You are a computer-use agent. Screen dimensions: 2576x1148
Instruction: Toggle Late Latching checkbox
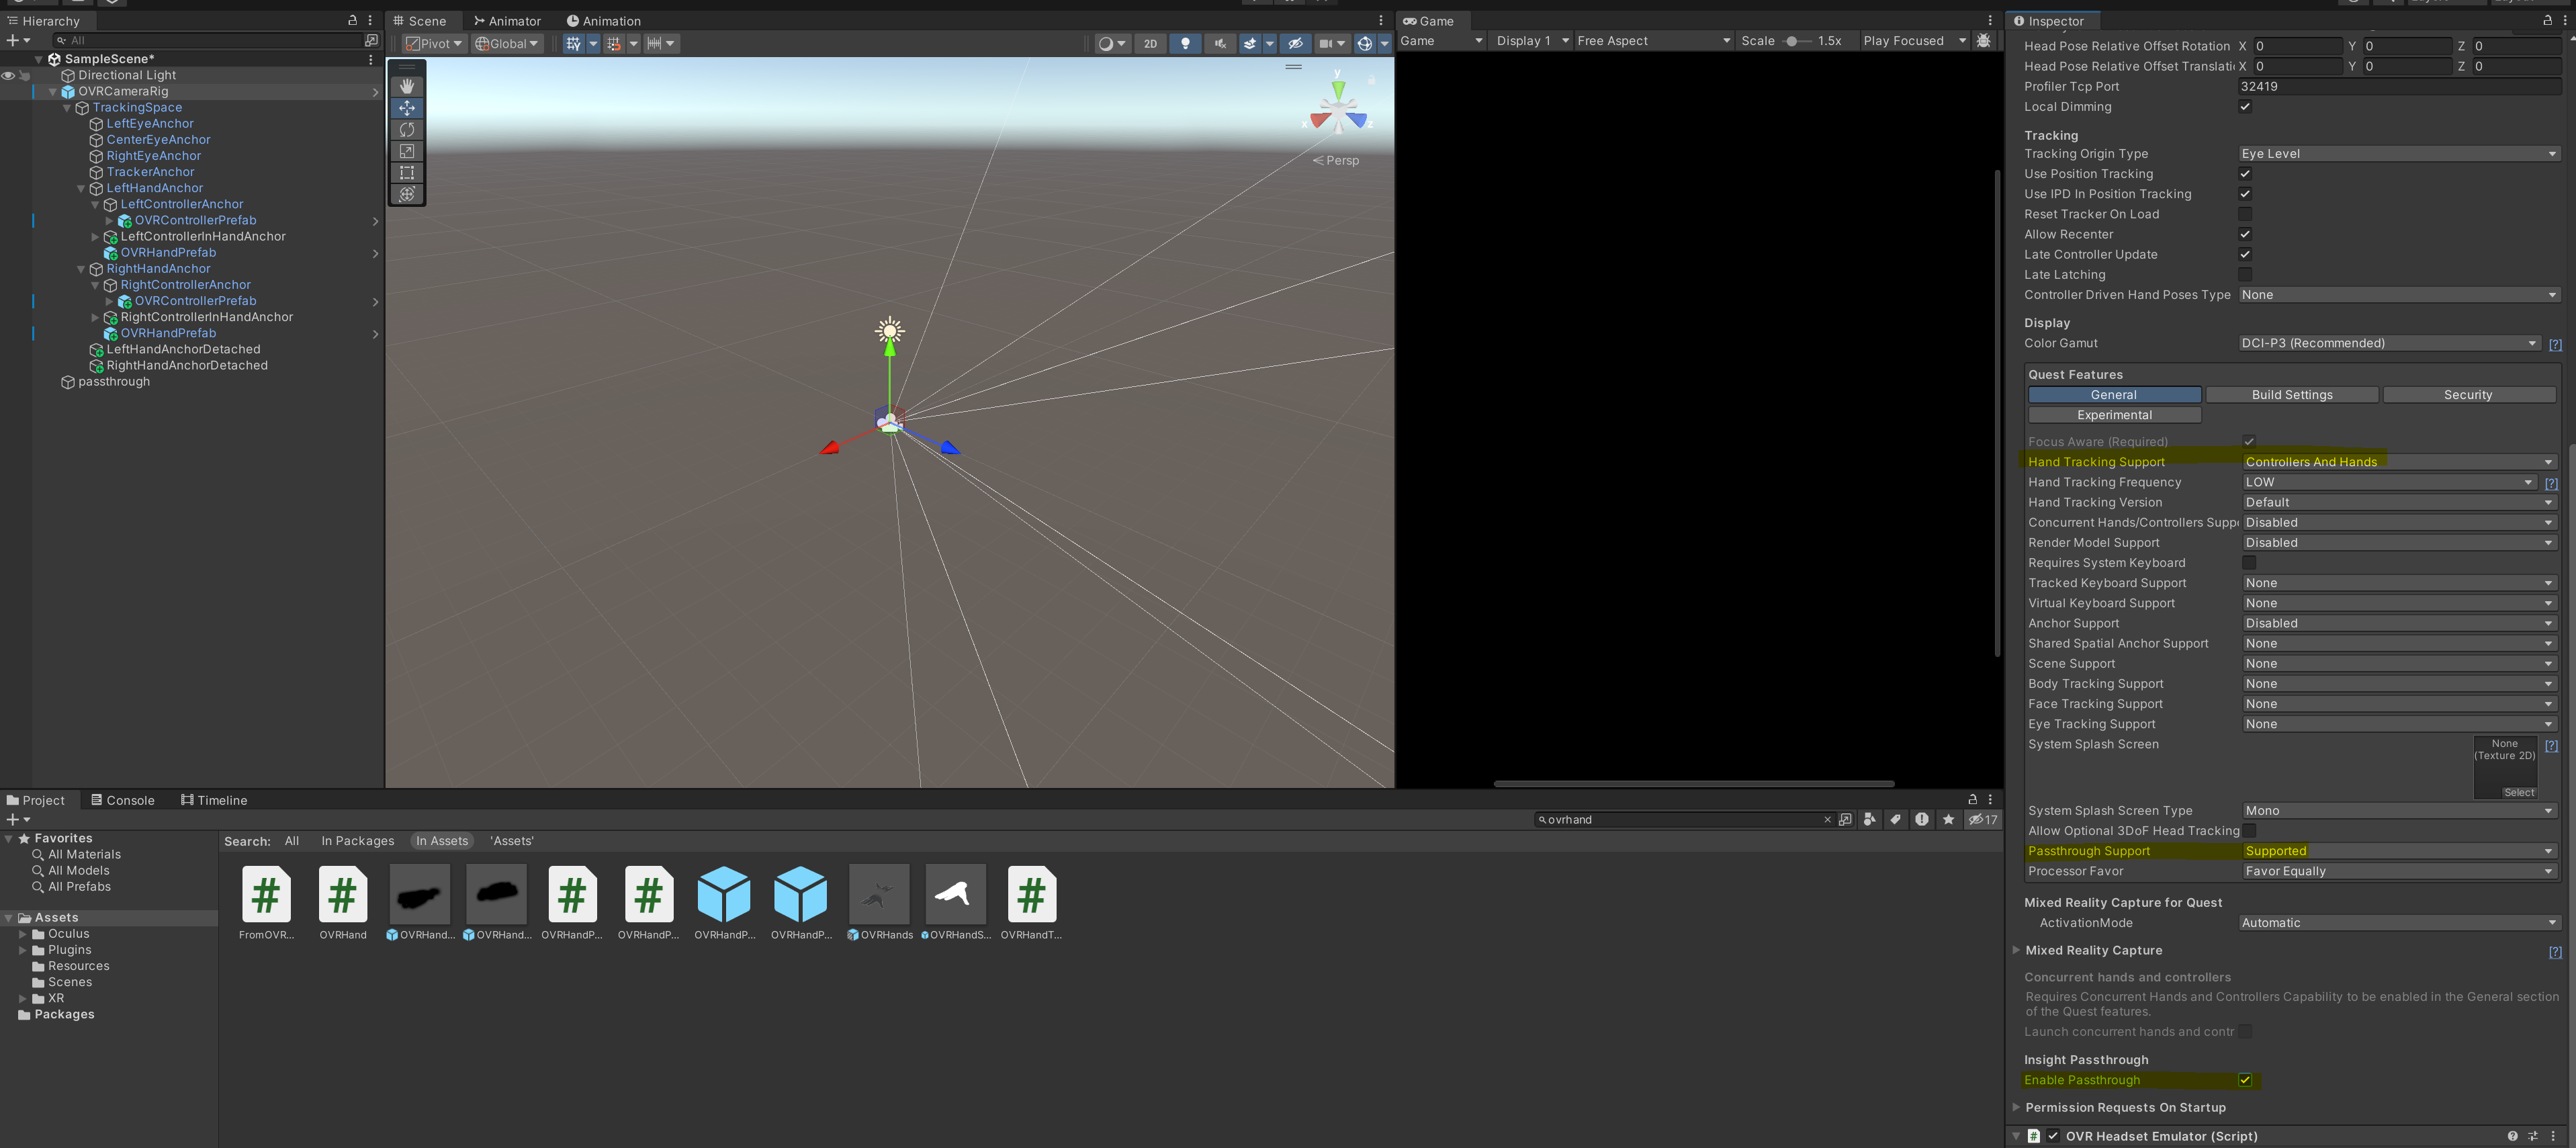click(x=2244, y=274)
